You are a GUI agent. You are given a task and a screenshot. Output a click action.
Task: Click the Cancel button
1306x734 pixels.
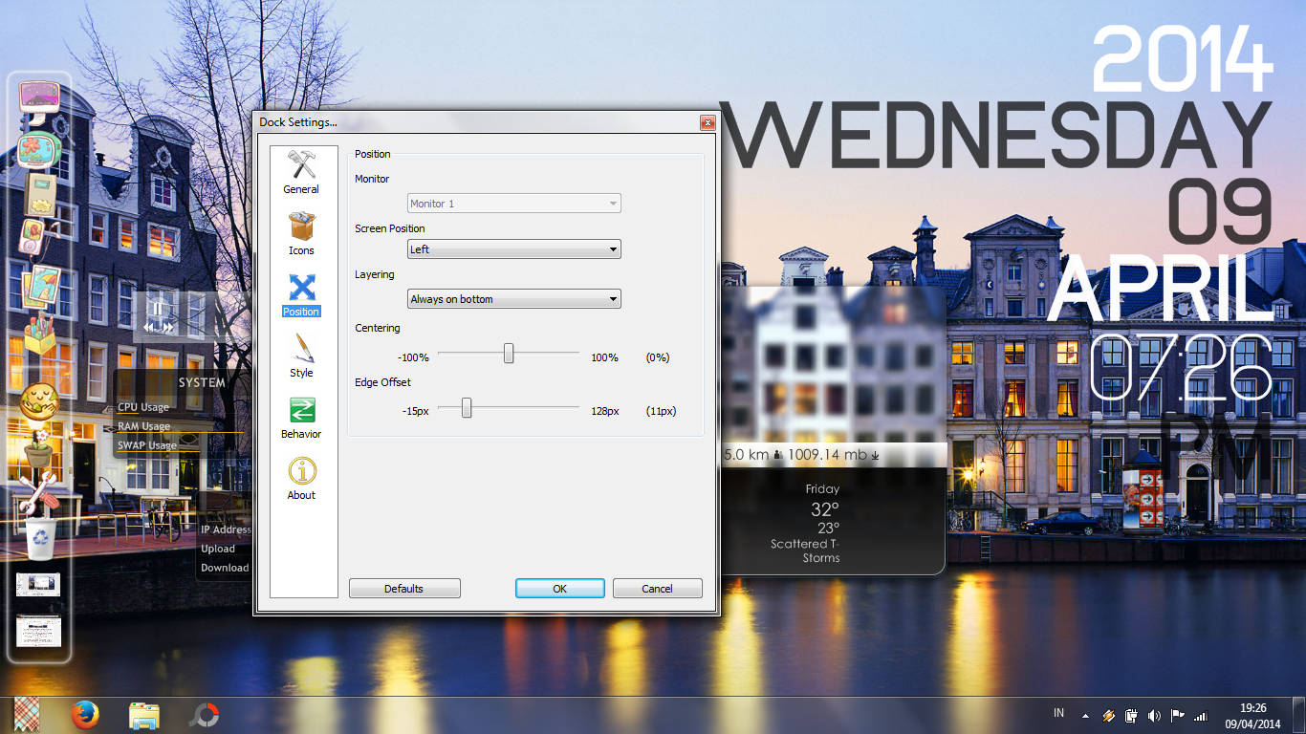coord(658,589)
